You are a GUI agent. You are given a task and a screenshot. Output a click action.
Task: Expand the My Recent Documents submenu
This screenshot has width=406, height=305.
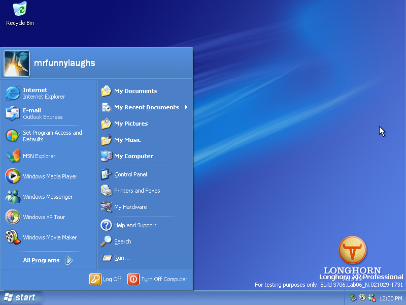(x=146, y=107)
